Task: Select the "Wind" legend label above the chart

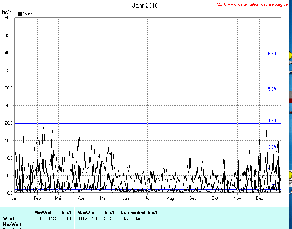Action: coord(28,14)
